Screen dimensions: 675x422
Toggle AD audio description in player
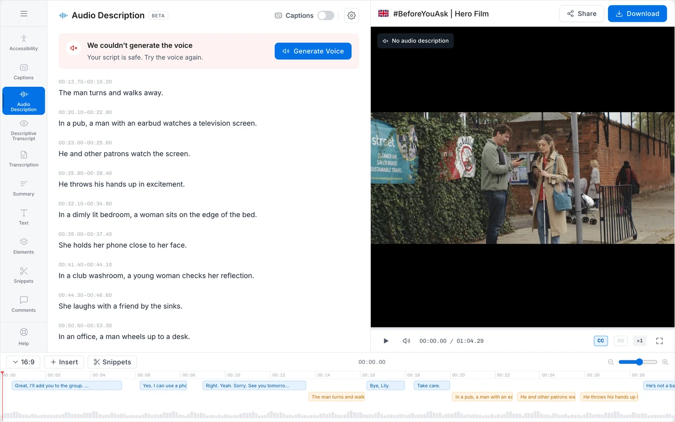(621, 341)
